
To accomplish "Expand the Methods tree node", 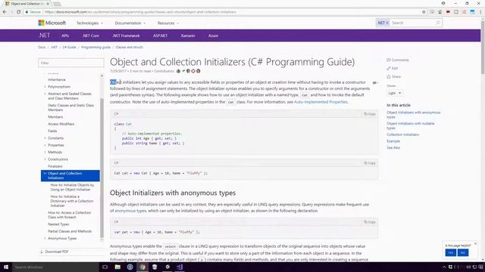I will click(x=45, y=153).
